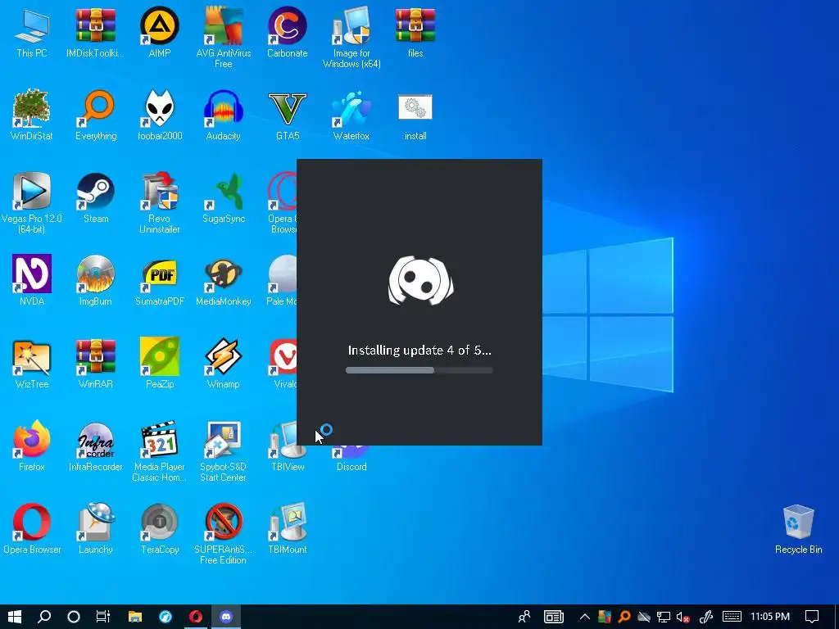The image size is (839, 629).
Task: Select the PeaZip shortcut icon
Action: pyautogui.click(x=160, y=357)
